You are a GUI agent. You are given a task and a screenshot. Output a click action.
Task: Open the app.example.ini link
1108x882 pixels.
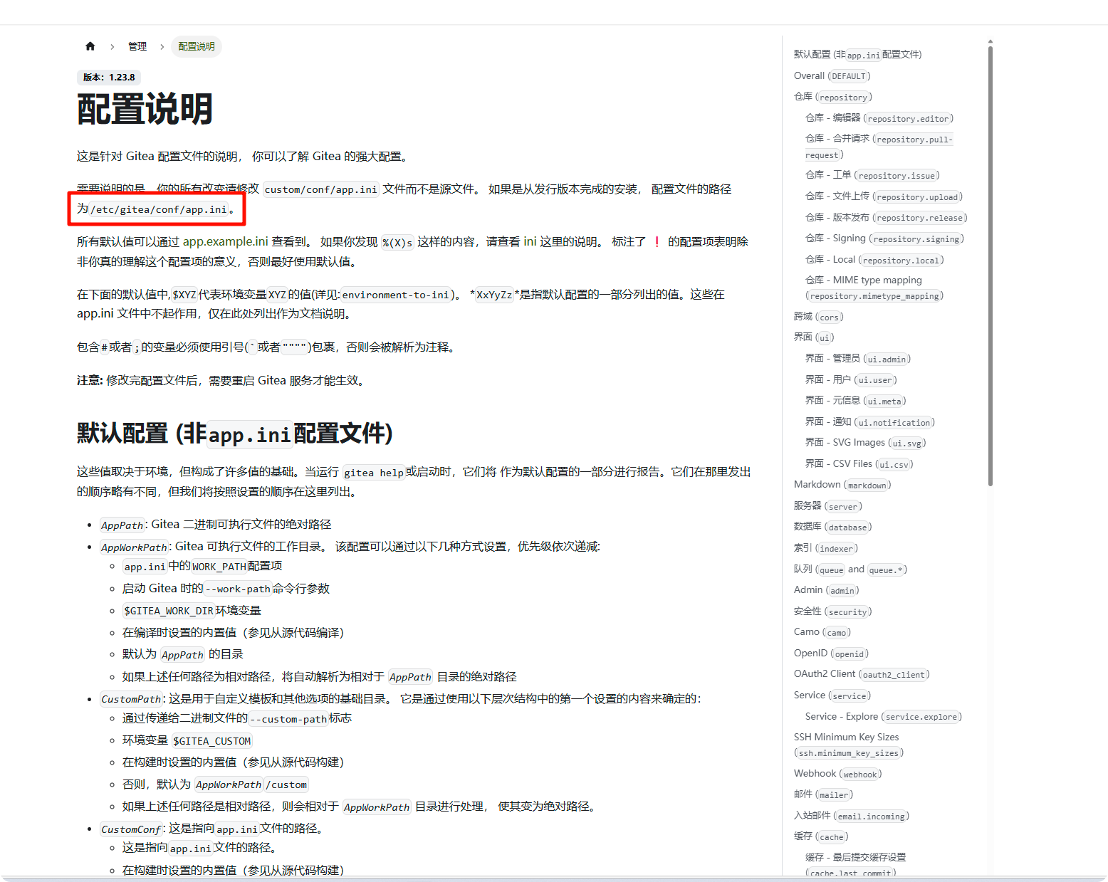226,242
